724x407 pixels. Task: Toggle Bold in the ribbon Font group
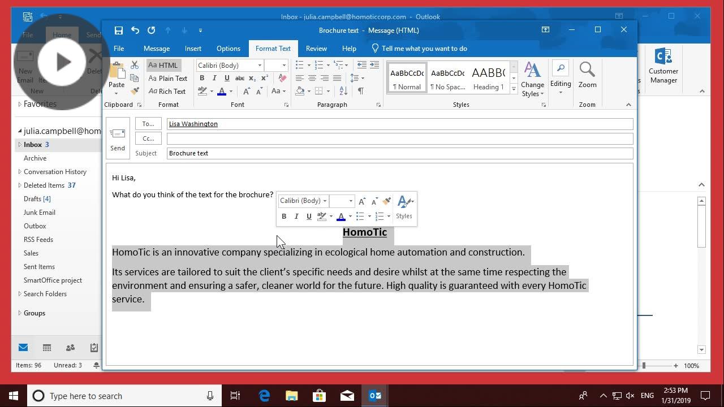202,78
